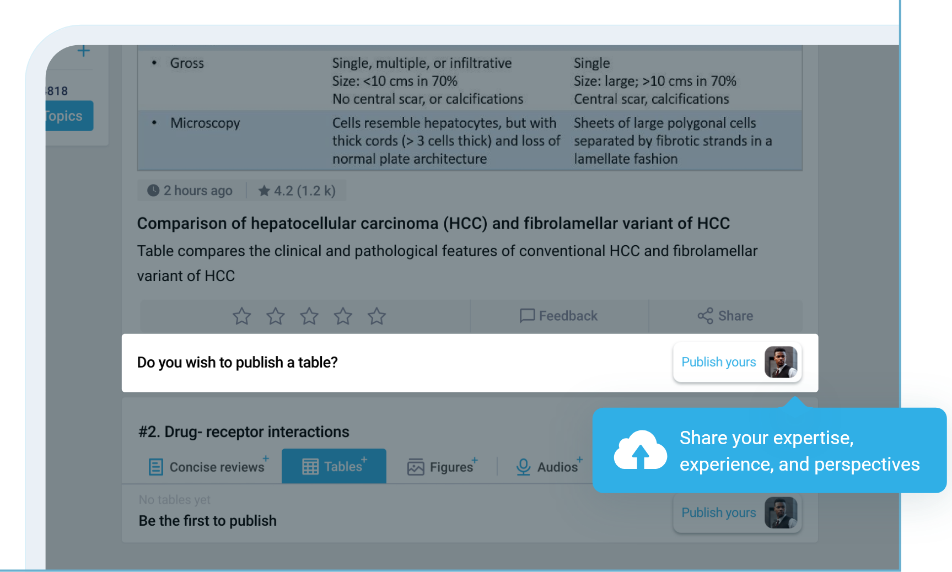Click the first rating star
Screen dimensions: 952x572
coord(241,316)
